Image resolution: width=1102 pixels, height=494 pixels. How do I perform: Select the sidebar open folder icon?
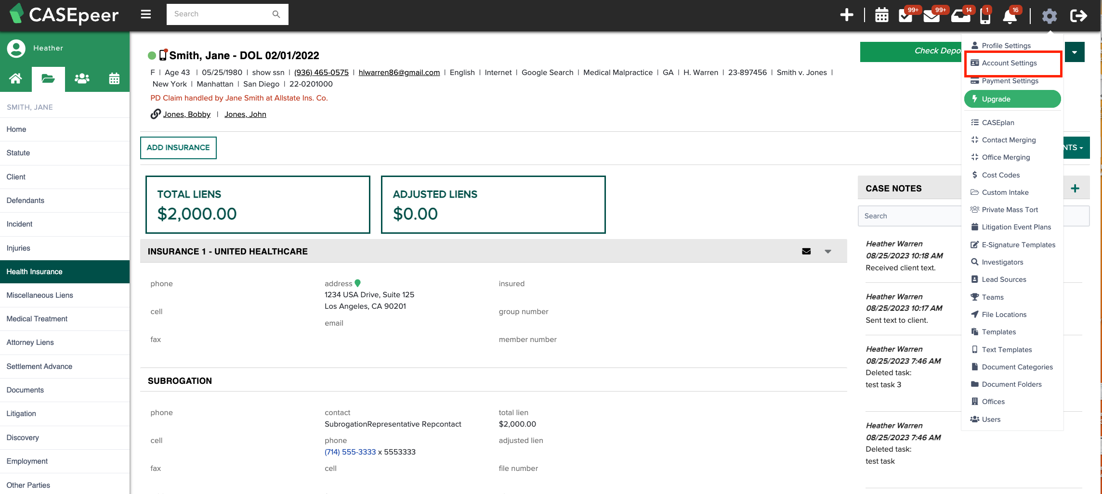coord(48,78)
